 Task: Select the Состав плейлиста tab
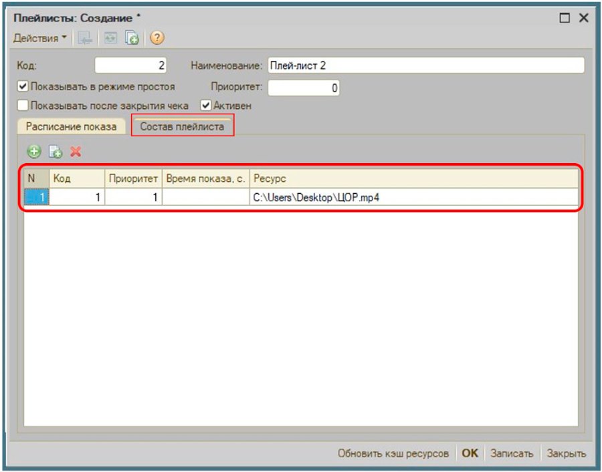click(x=182, y=126)
